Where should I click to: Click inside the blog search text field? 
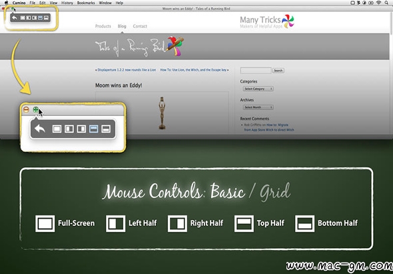tap(256, 71)
